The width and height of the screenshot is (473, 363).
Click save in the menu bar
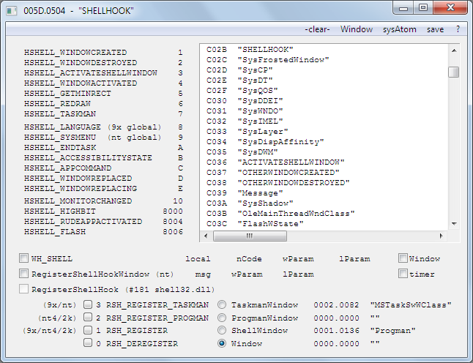(435, 29)
